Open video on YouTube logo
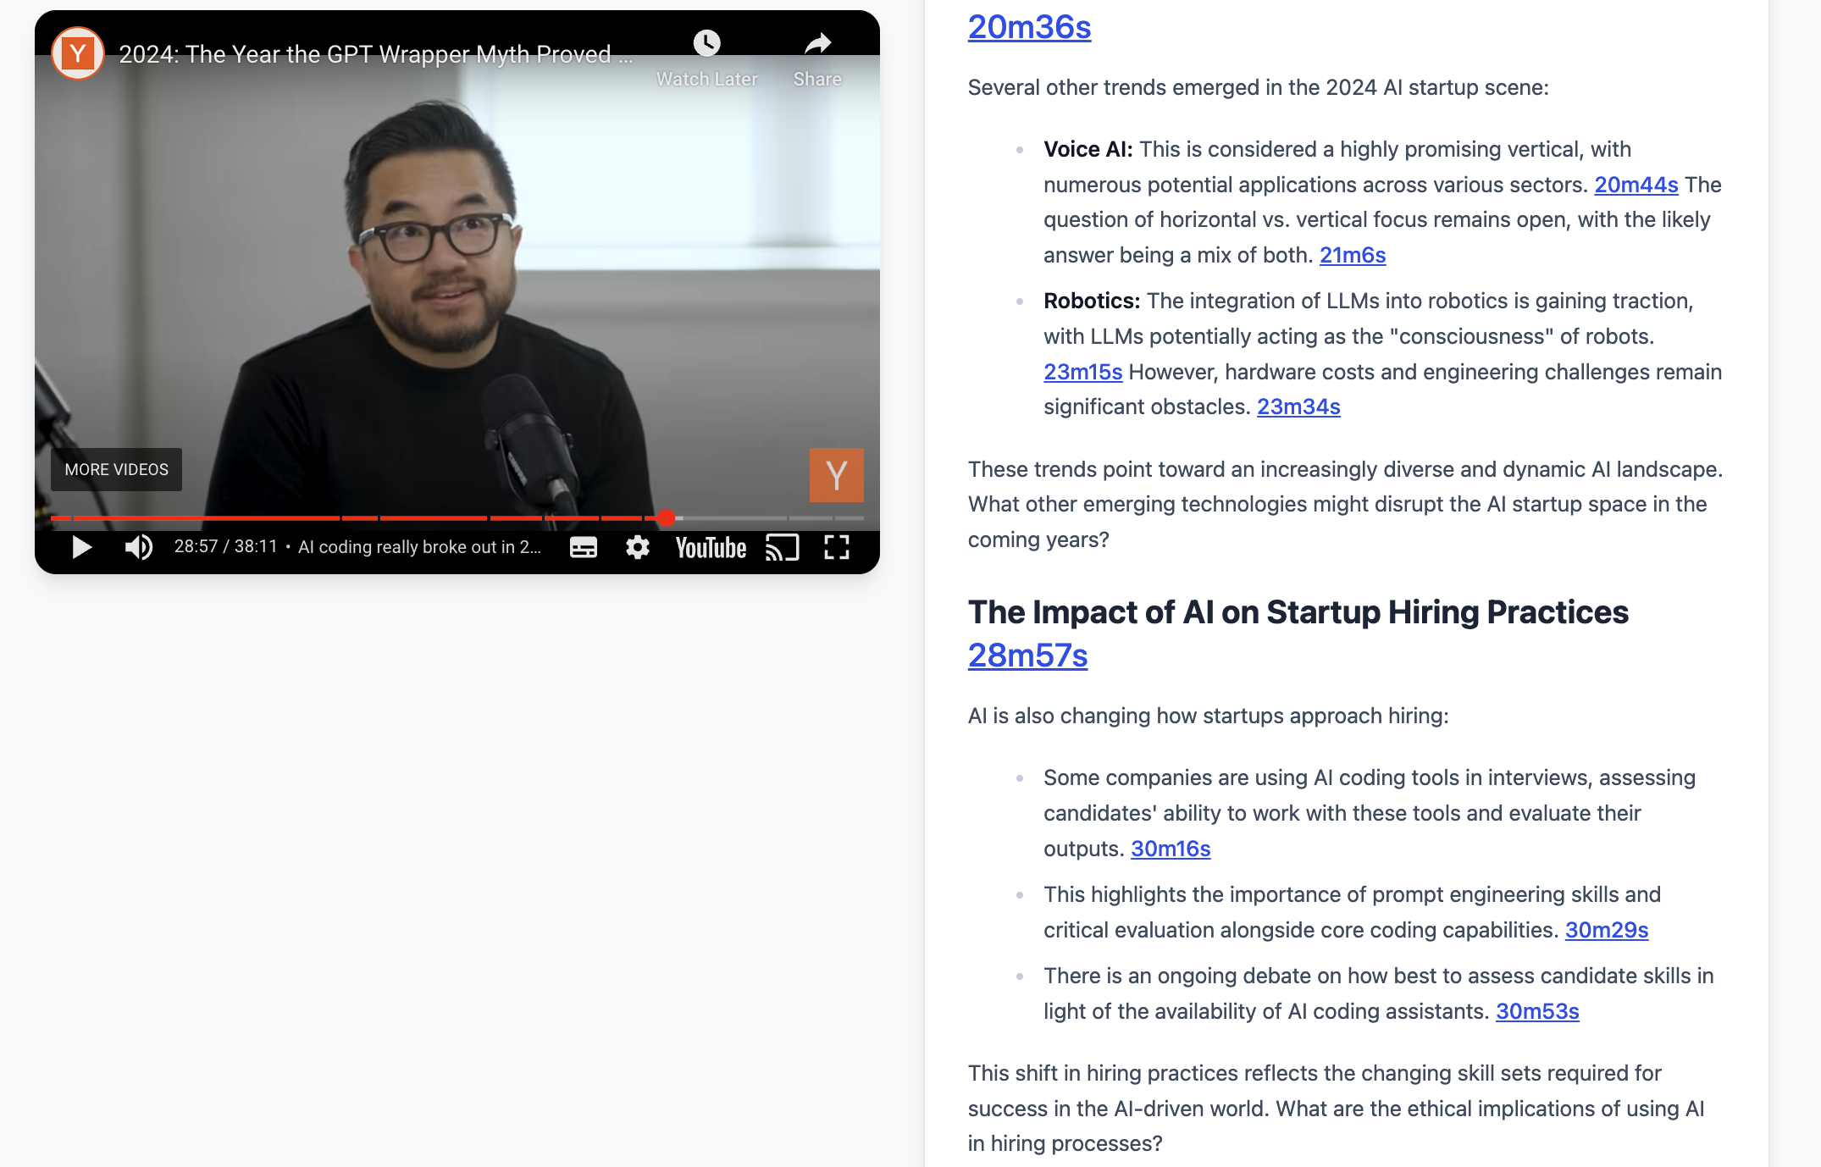 coord(710,548)
